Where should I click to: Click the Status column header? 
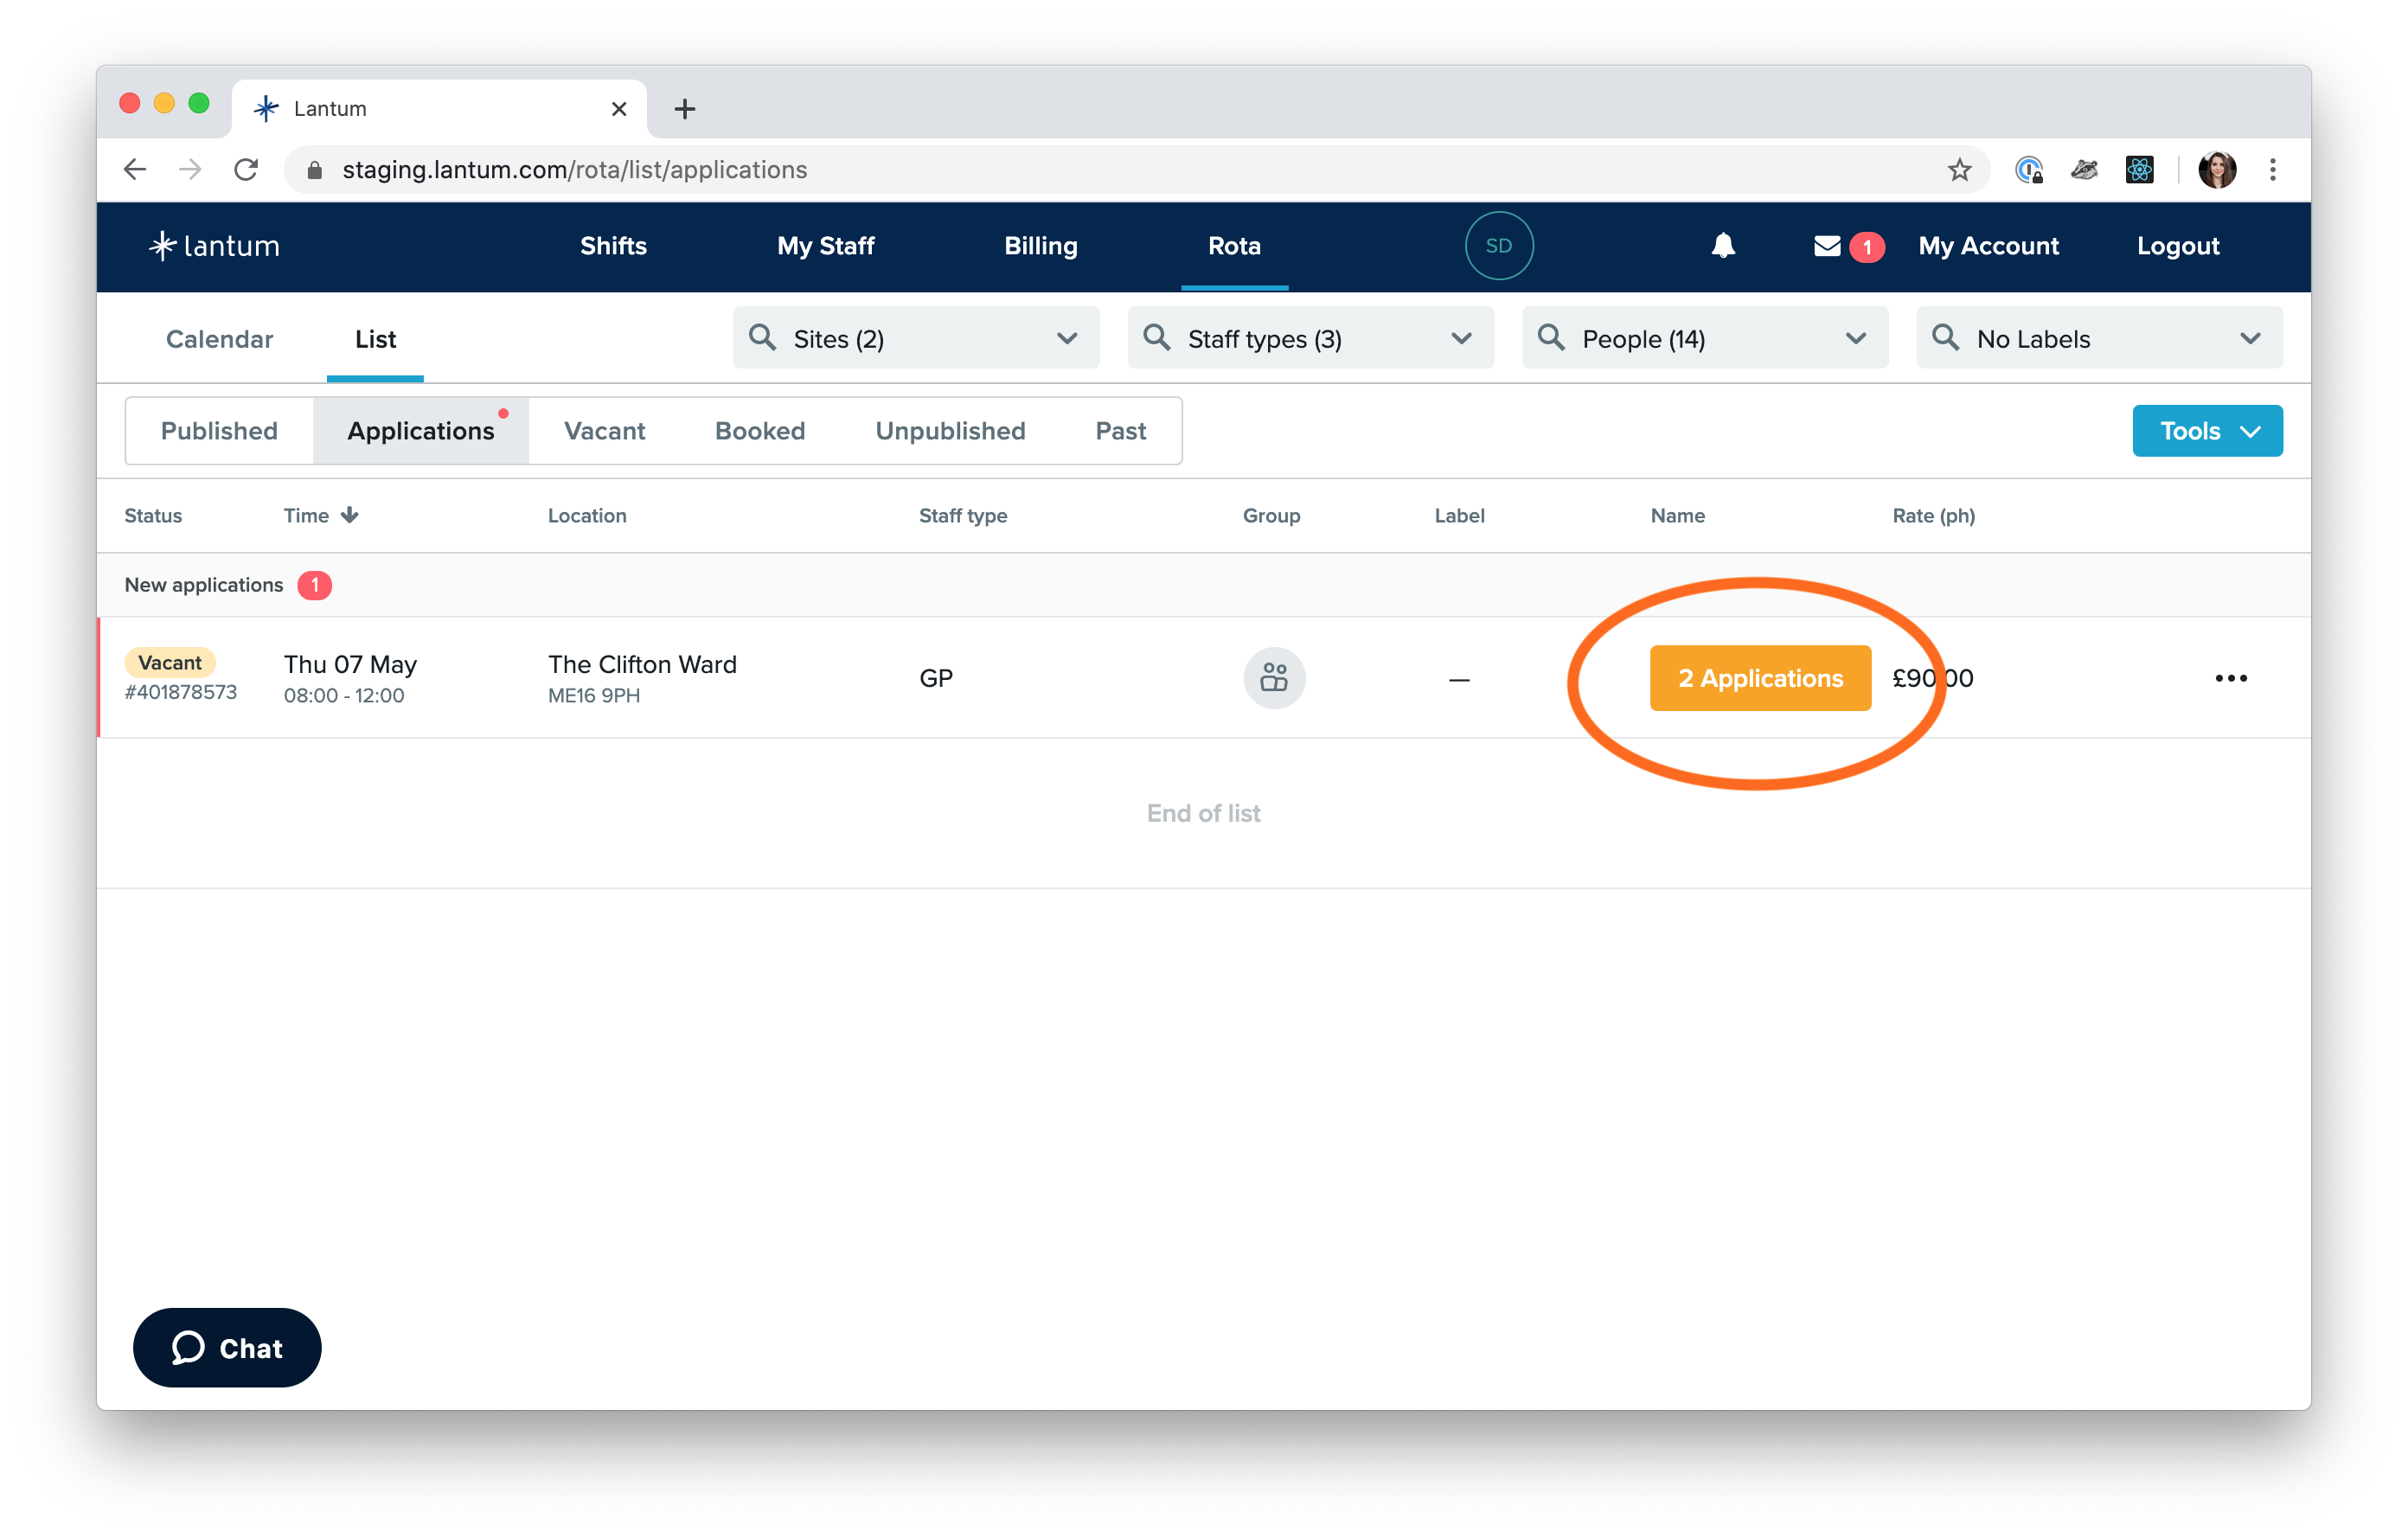pyautogui.click(x=153, y=516)
